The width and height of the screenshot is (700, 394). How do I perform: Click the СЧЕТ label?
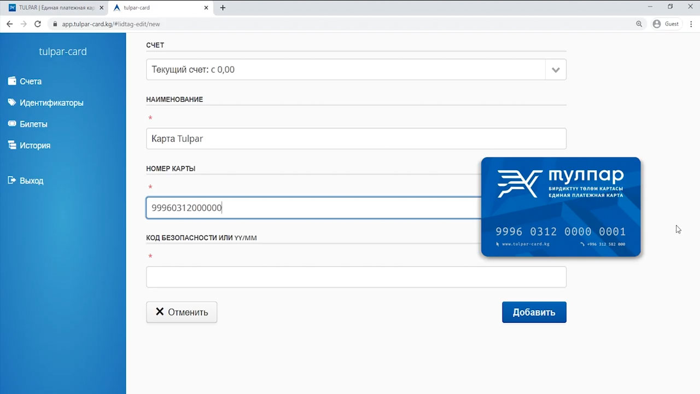click(x=155, y=45)
